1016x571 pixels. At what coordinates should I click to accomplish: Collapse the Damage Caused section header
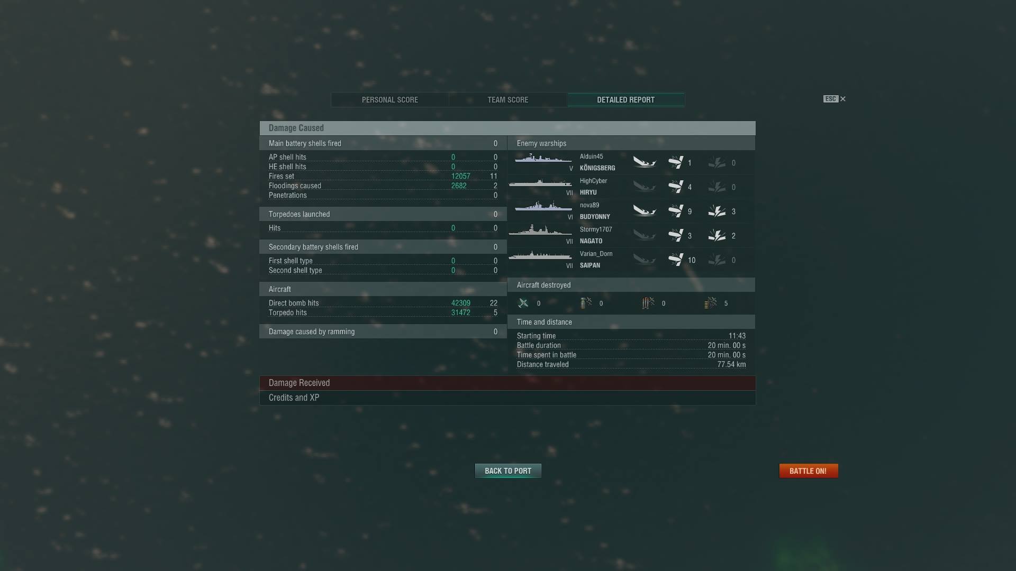point(507,128)
